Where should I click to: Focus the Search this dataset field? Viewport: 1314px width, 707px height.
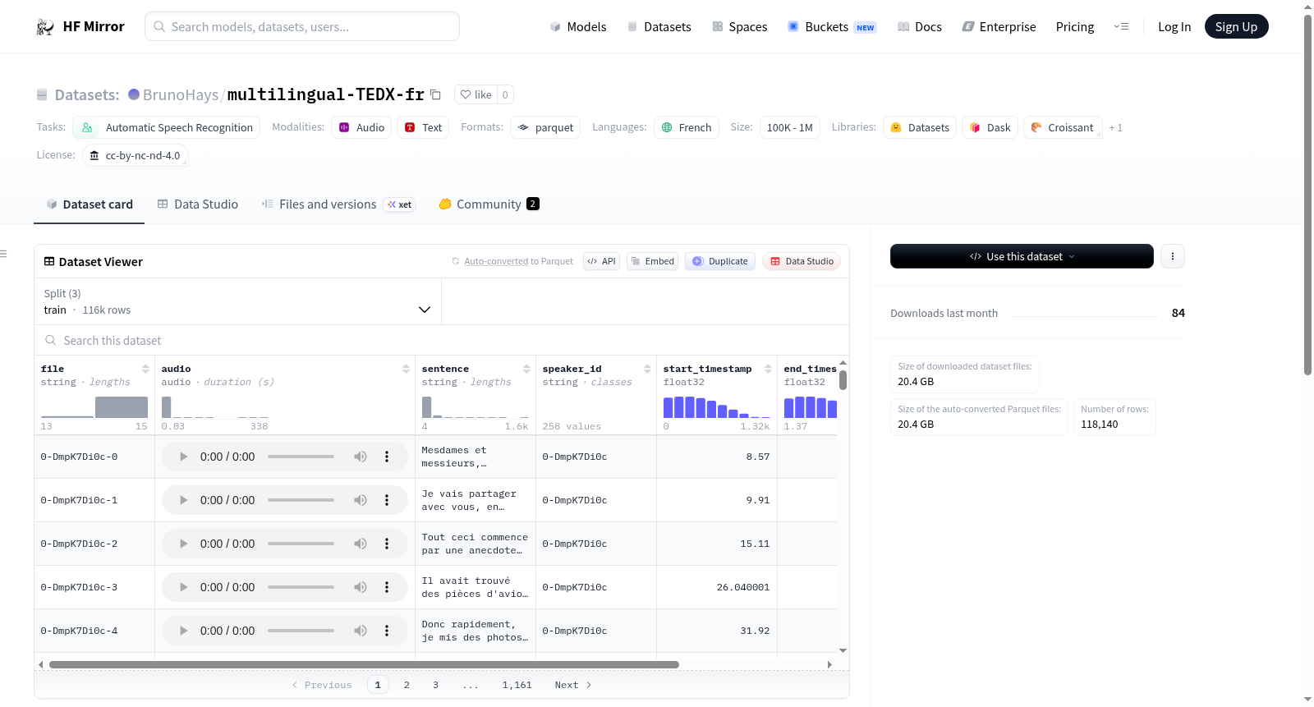coord(442,340)
